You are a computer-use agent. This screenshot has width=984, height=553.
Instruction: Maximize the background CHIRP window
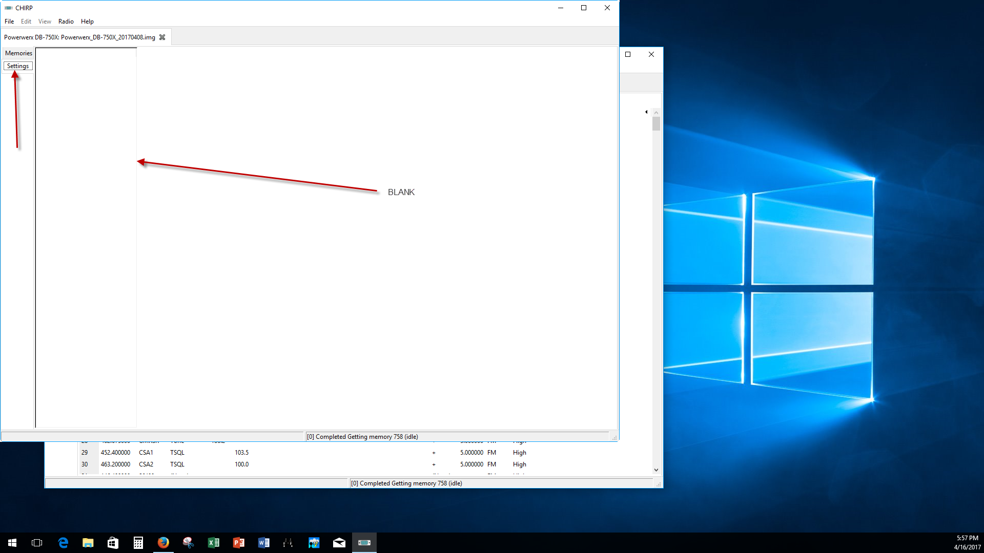tap(628, 54)
